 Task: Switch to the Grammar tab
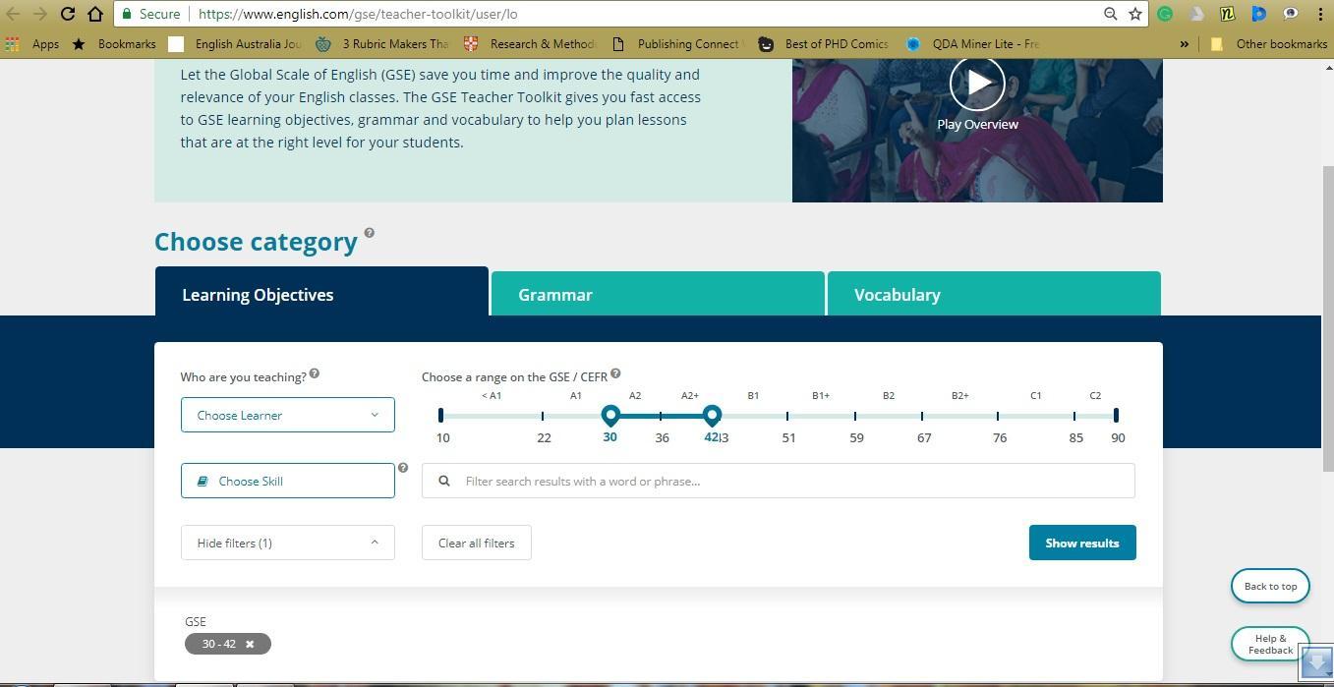(x=657, y=295)
